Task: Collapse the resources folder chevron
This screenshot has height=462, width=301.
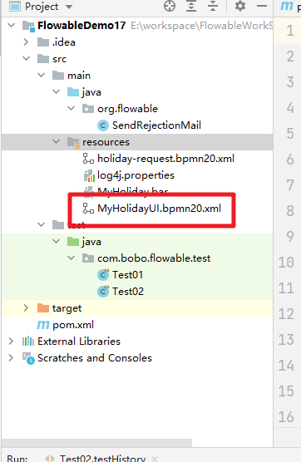Action: click(57, 142)
